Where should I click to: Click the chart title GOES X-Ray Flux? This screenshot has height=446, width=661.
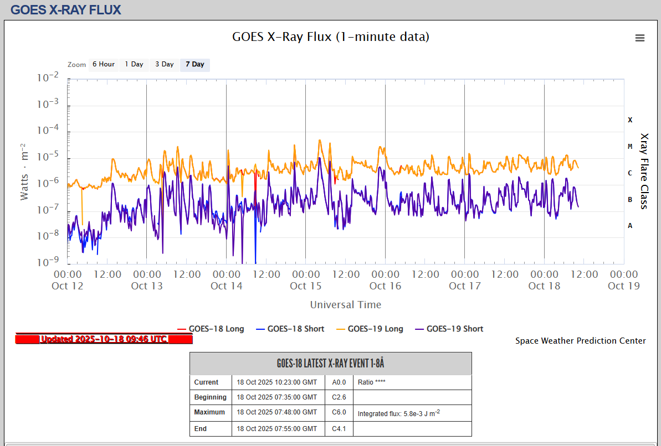[x=330, y=37]
